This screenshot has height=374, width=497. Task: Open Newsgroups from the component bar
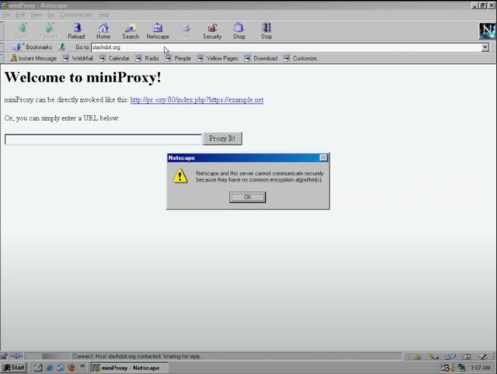coord(450,357)
